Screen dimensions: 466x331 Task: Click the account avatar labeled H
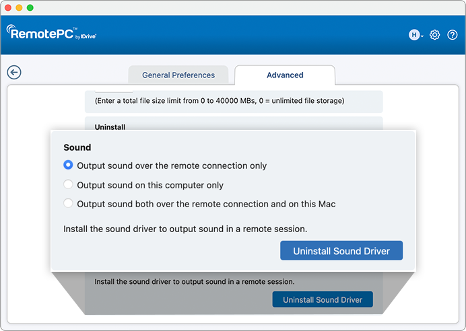tap(413, 35)
